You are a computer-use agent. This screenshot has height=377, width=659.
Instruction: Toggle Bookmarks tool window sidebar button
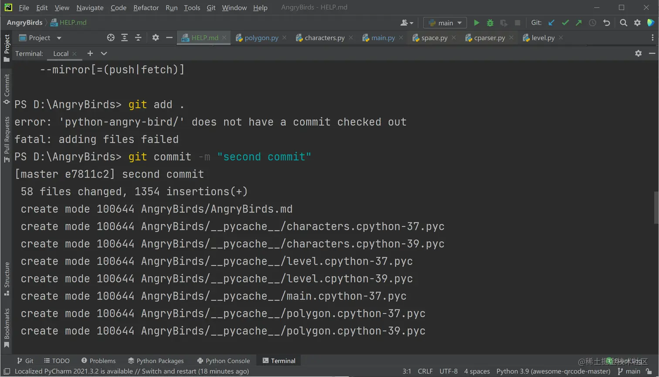point(7,328)
